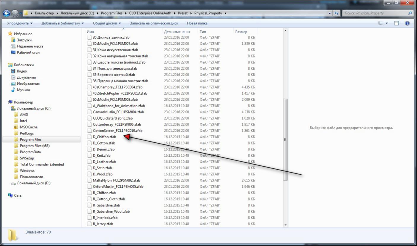Viewport: 417px width, 246px height.
Task: Open the Добавить в библиотеку menu
Action: (63, 23)
